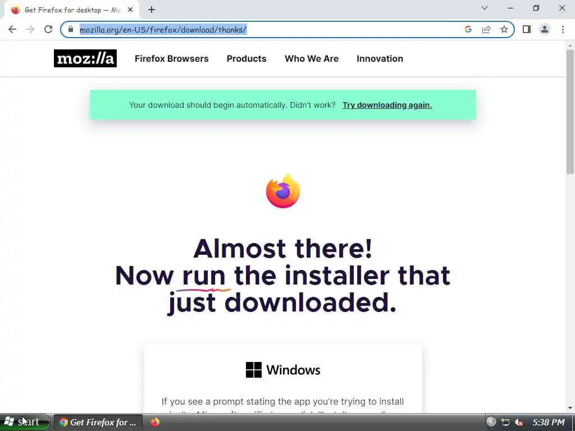Viewport: 575px width, 431px height.
Task: Click the Windows logo icon in card
Action: point(254,370)
